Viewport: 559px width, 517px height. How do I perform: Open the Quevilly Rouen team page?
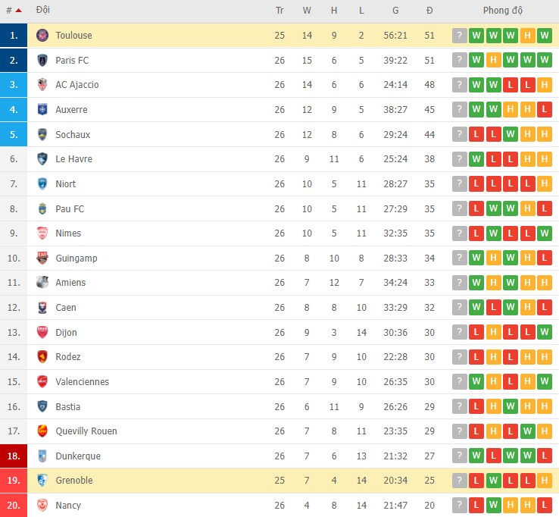[86, 431]
